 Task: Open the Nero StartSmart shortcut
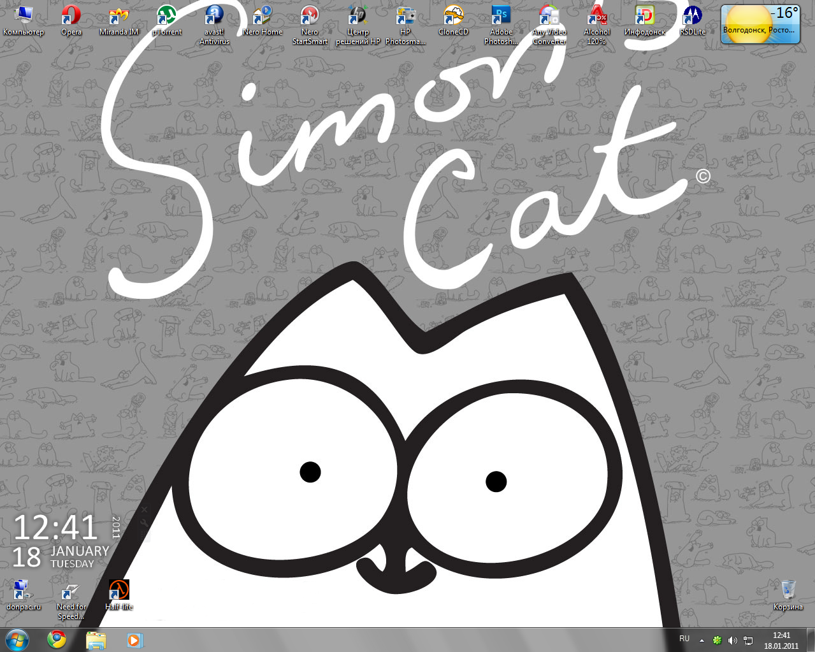pos(310,25)
